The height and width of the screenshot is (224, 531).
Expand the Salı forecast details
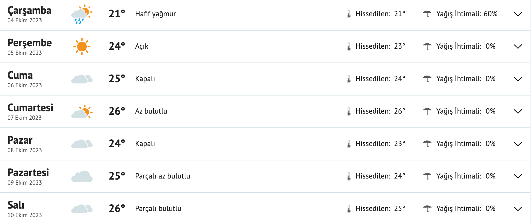tap(517, 209)
